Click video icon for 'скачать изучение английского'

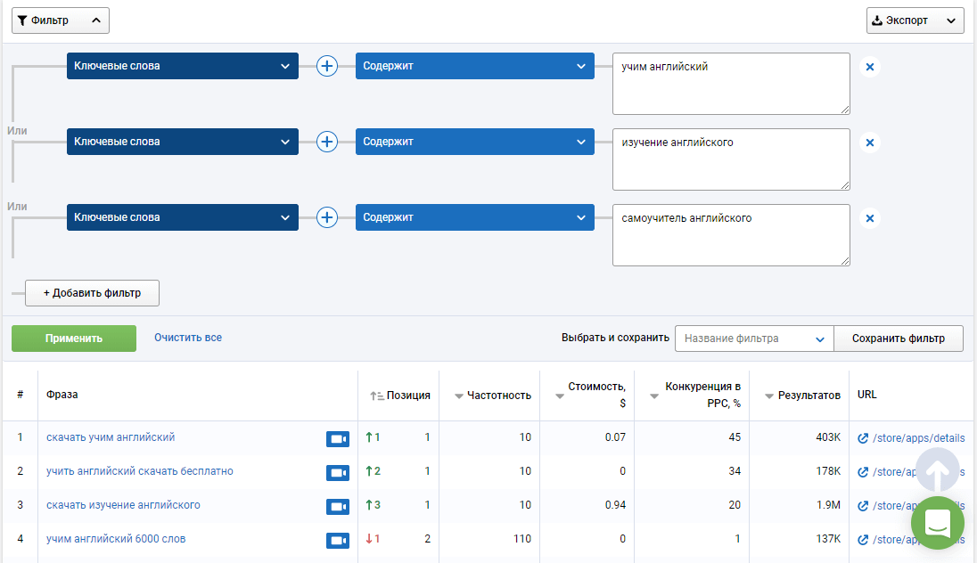coord(338,506)
